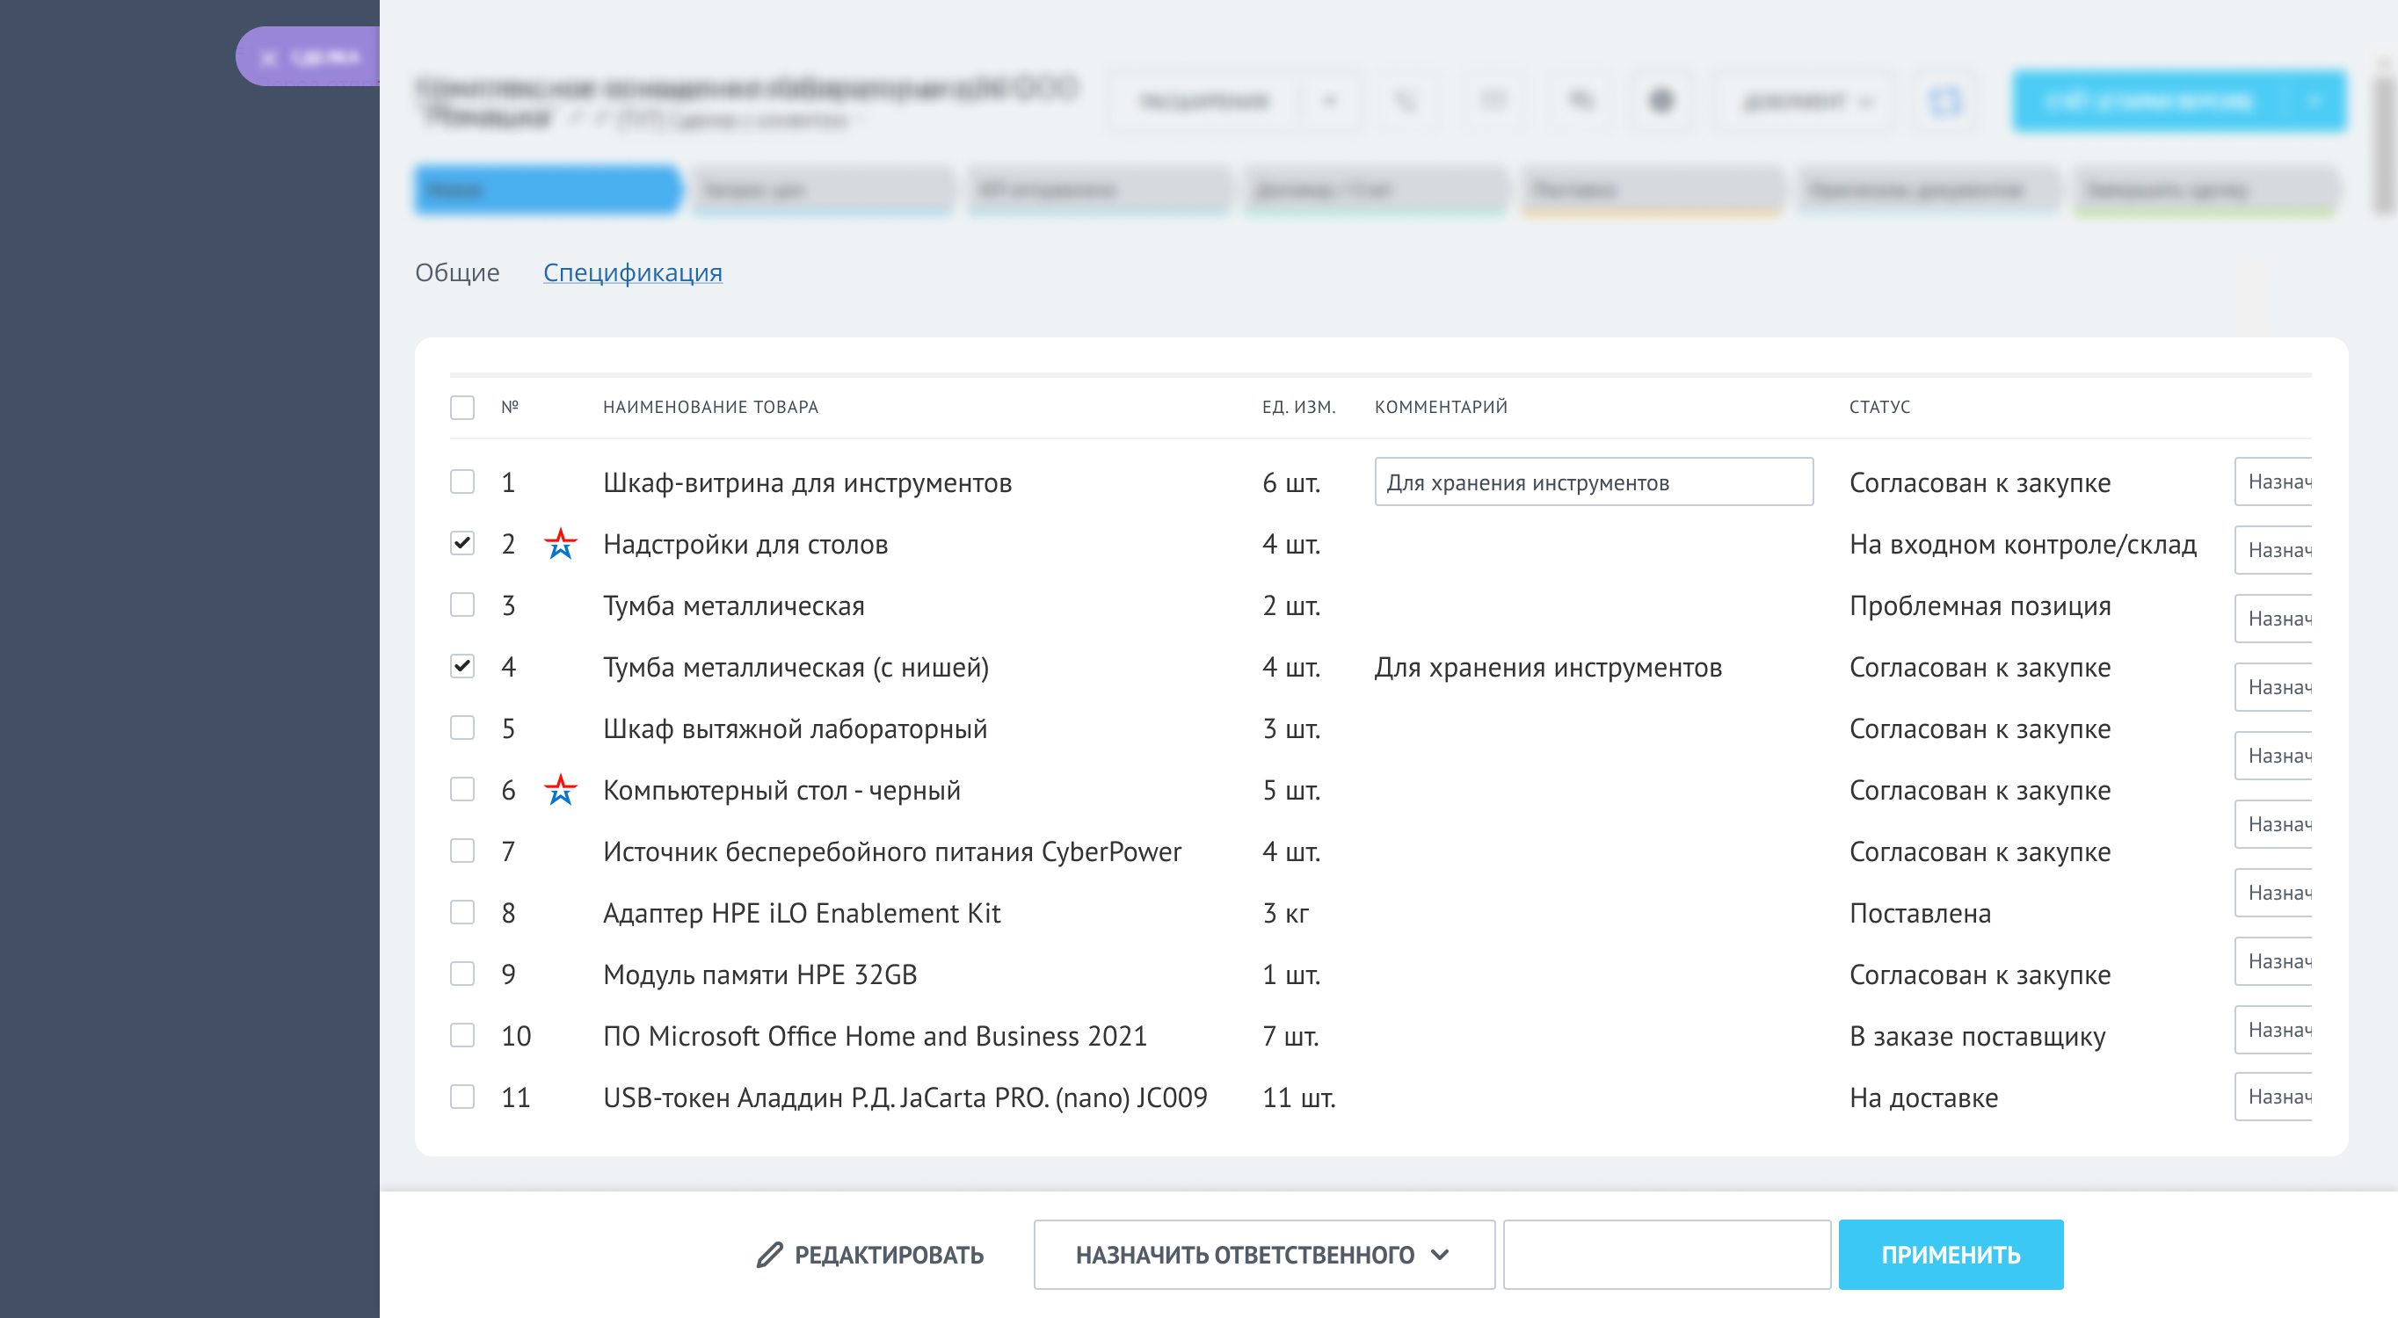Click the blurred phone icon in header toolbar
The image size is (2398, 1318).
tap(1406, 100)
